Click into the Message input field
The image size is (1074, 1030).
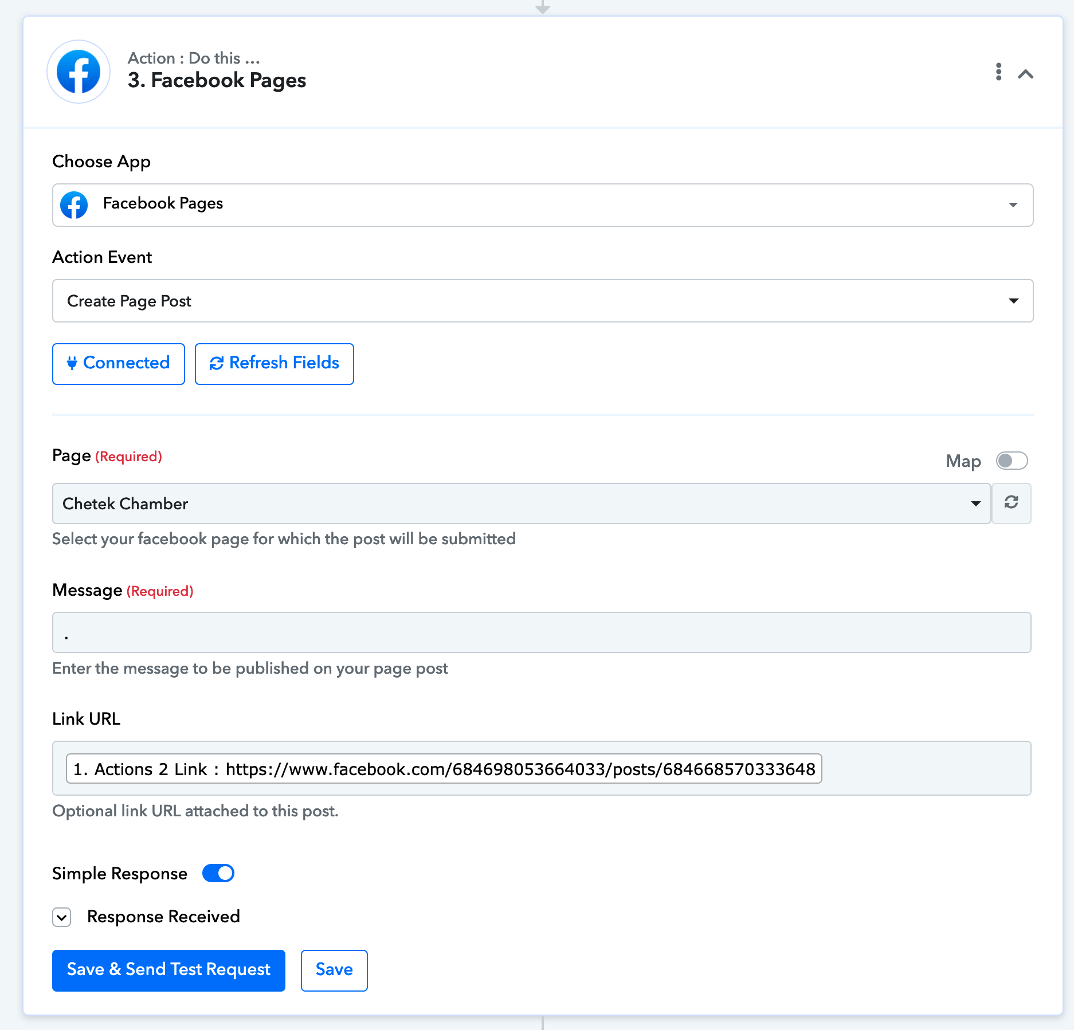[542, 632]
